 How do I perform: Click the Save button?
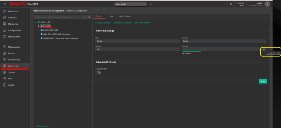pyautogui.click(x=263, y=81)
